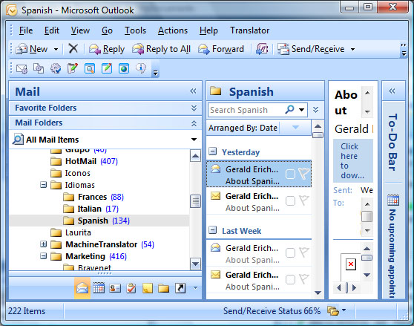Click the Forward button

(221, 49)
